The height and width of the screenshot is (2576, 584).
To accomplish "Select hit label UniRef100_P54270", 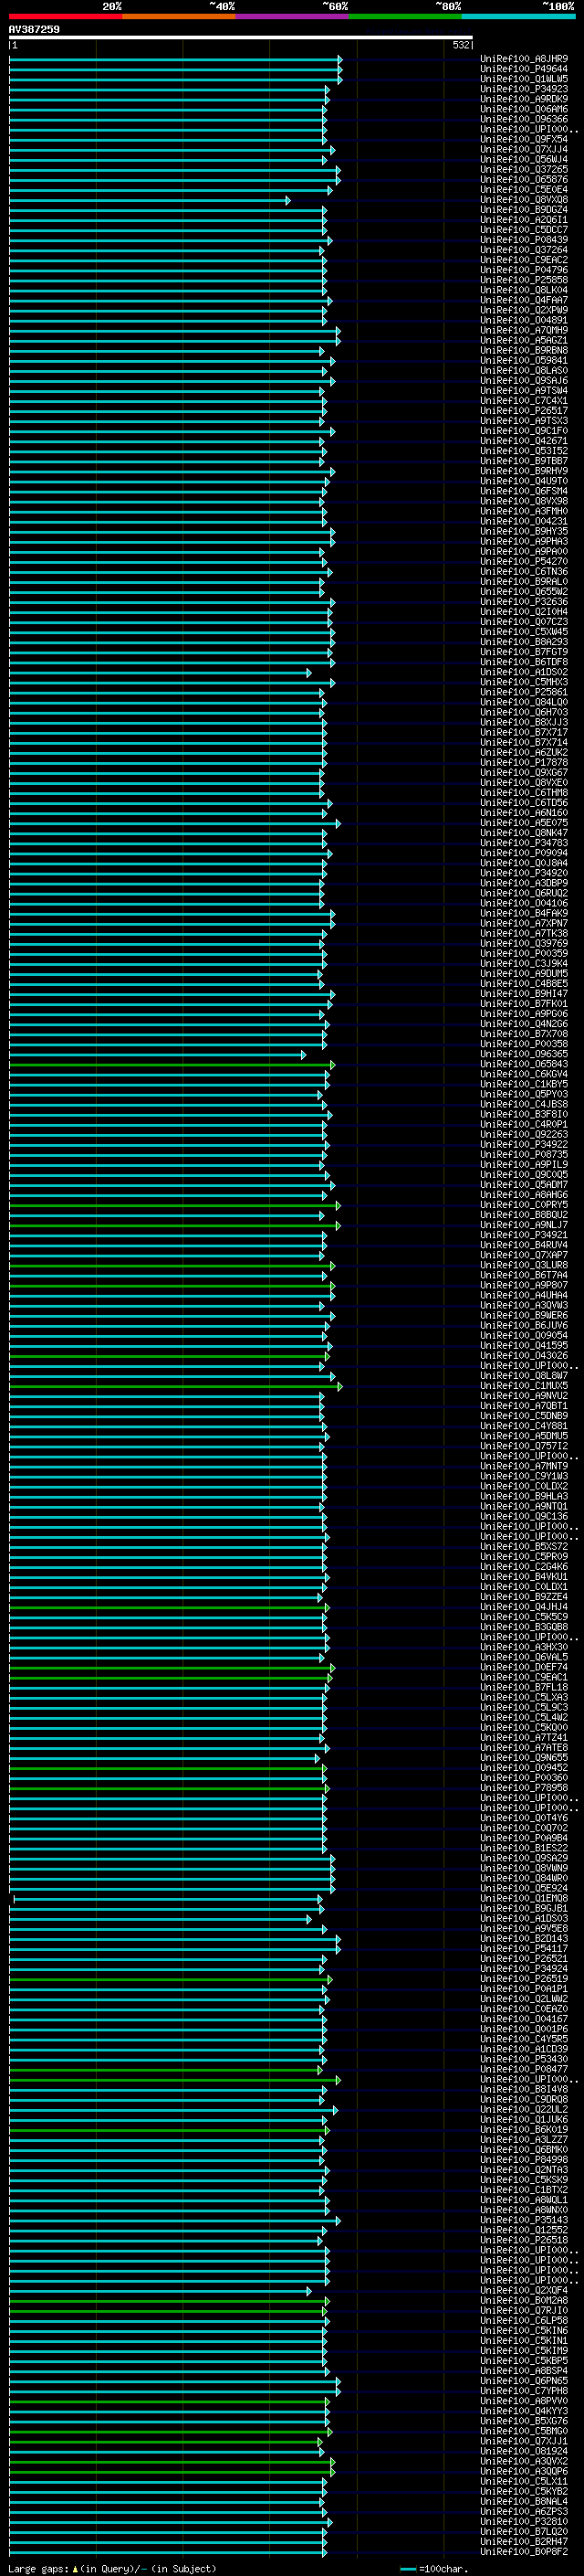I will (x=524, y=562).
